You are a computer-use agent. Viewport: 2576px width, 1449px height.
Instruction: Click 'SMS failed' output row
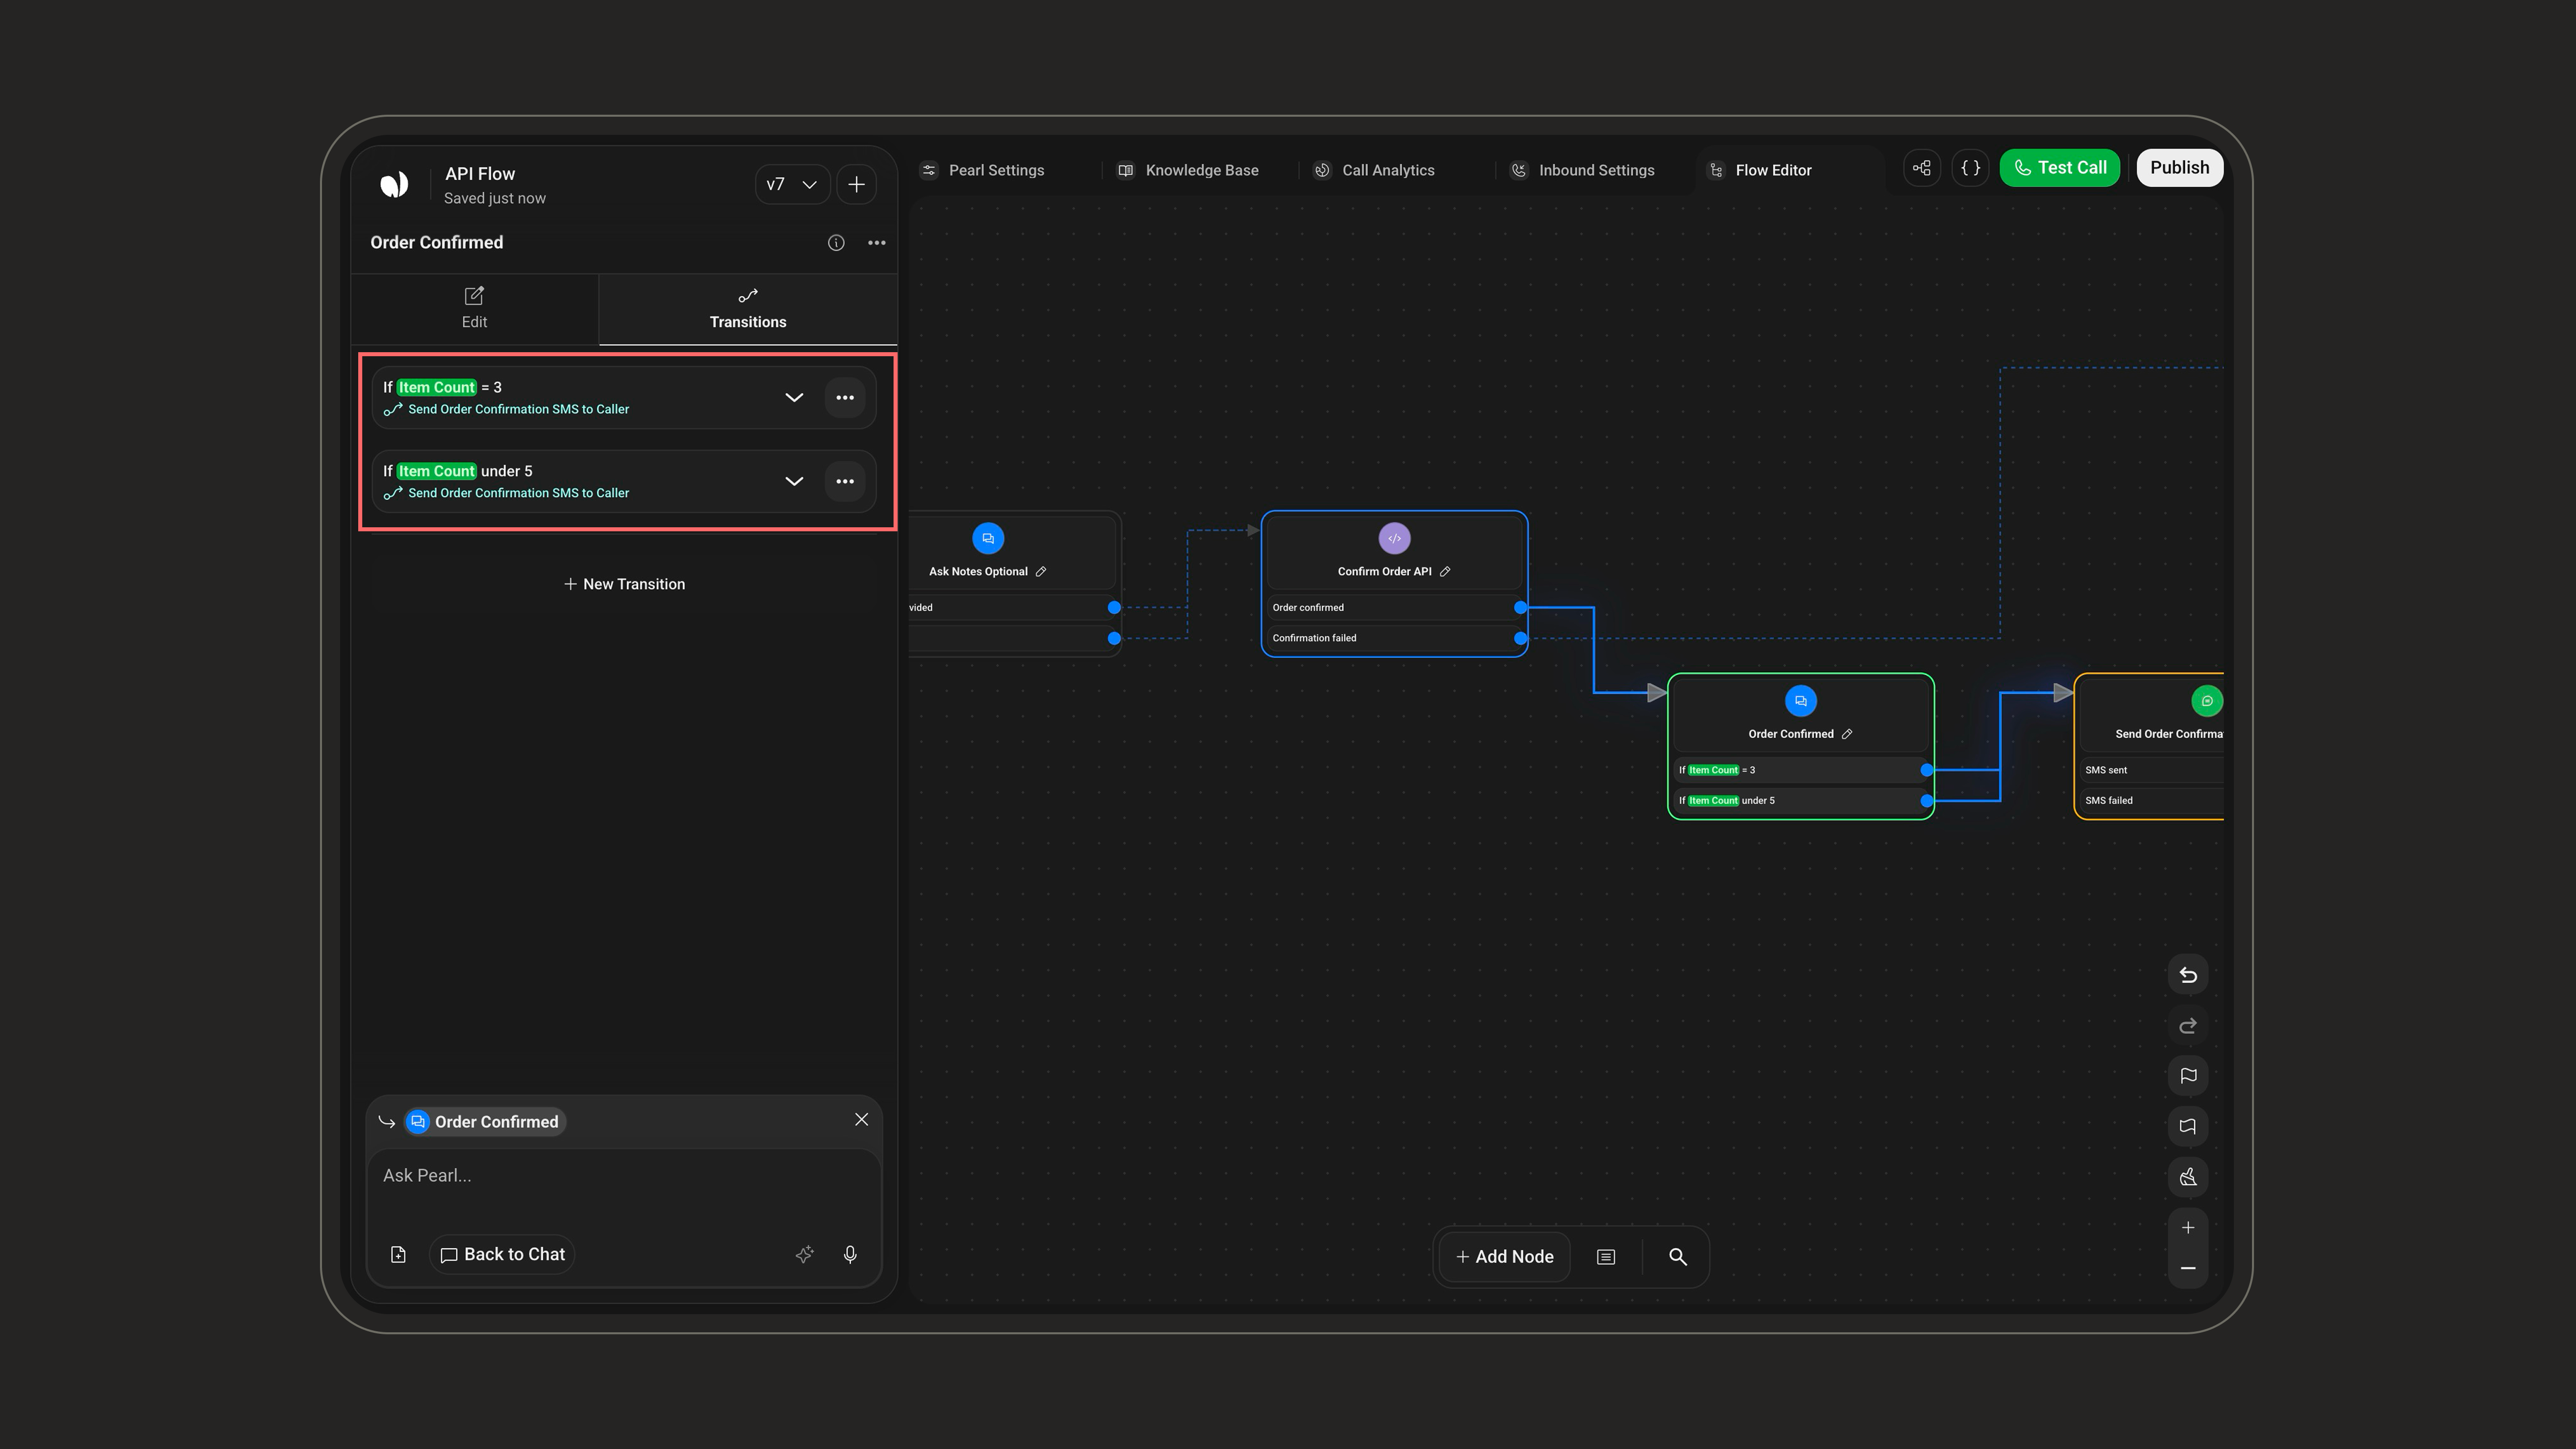2152,801
